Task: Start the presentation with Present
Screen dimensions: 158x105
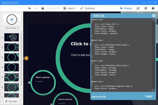Action: [126, 8]
